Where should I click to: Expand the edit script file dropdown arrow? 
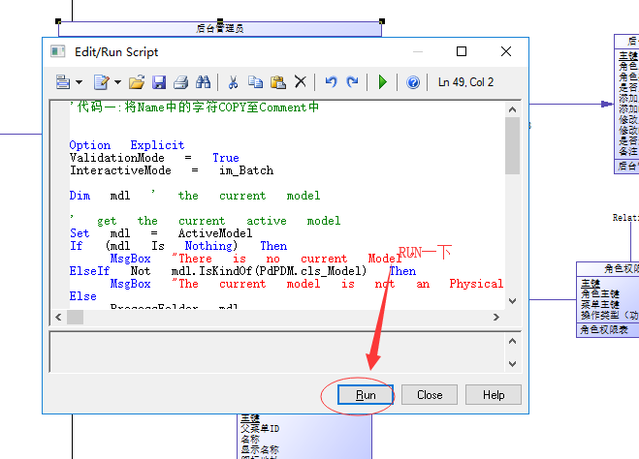click(116, 83)
